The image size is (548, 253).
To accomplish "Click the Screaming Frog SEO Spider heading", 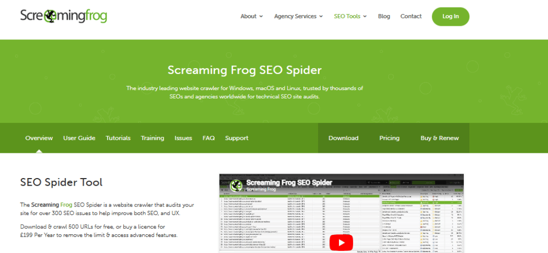I will click(245, 70).
